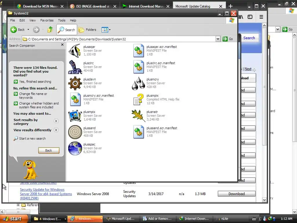Switch to ISO IMAGE download browser tab
The height and width of the screenshot is (223, 297).
[x=93, y=6]
